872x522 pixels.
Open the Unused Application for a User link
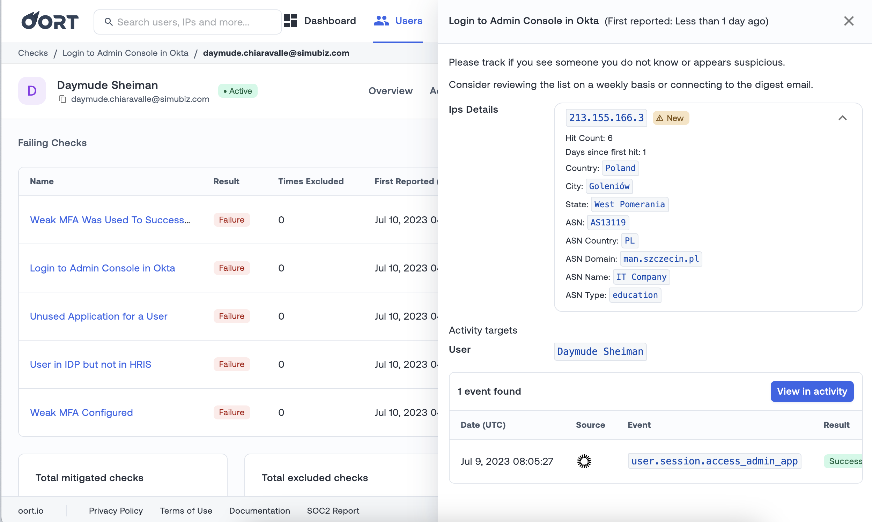98,316
